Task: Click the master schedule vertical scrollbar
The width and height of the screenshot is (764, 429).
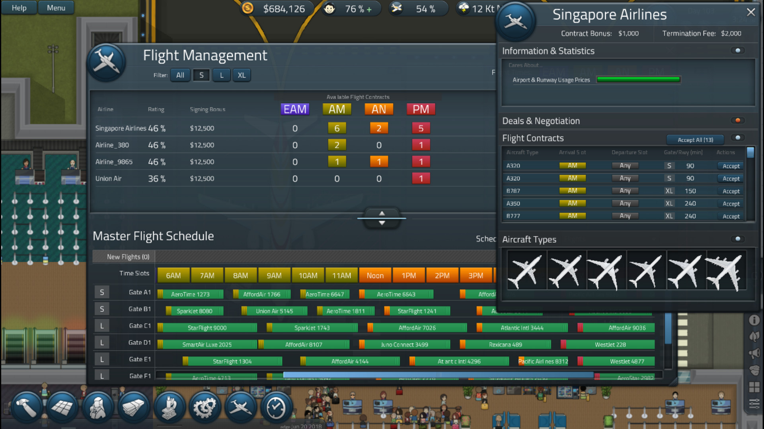Action: [x=668, y=329]
